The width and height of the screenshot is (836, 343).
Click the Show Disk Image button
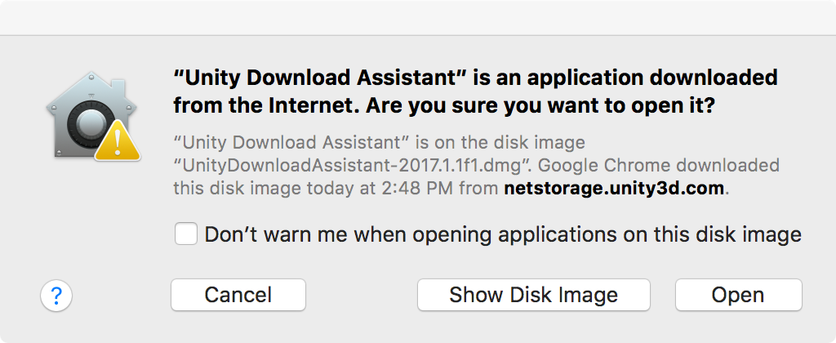(x=534, y=295)
